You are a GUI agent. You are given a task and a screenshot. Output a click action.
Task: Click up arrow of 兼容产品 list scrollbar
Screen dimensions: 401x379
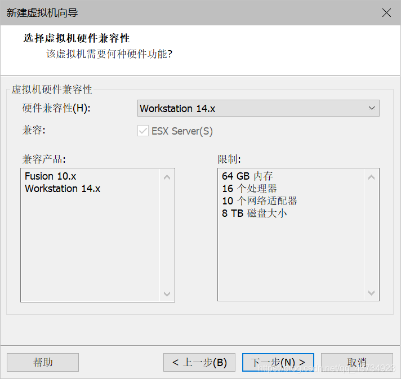click(167, 177)
